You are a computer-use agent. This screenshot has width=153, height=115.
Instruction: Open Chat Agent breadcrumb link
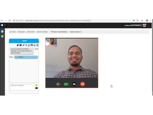[x=21, y=32]
